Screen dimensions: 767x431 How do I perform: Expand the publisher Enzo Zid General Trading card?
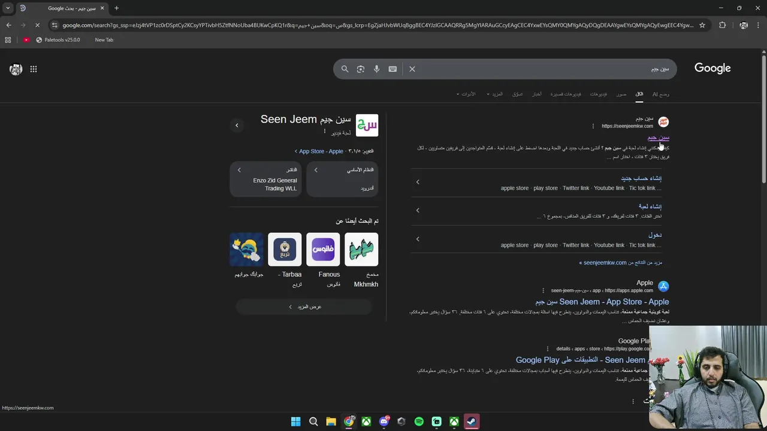[x=265, y=179]
